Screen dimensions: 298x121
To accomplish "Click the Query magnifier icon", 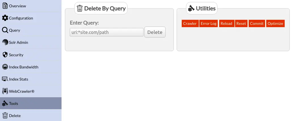I will pyautogui.click(x=5, y=30).
